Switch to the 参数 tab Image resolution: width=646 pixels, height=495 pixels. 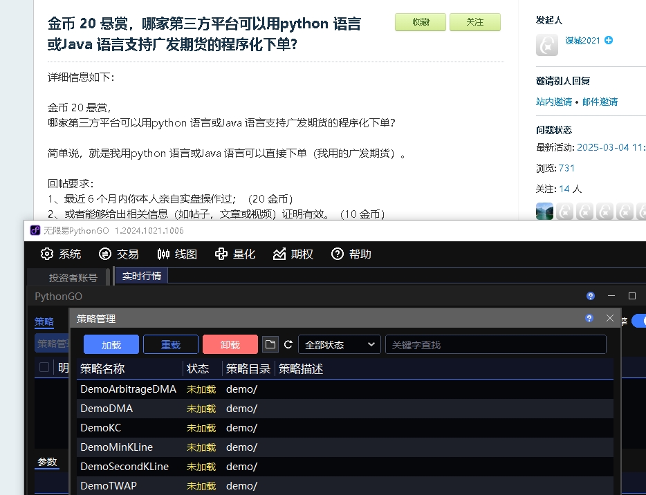(47, 462)
